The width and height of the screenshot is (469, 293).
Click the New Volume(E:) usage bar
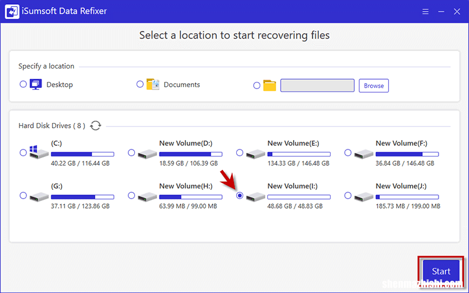point(299,154)
